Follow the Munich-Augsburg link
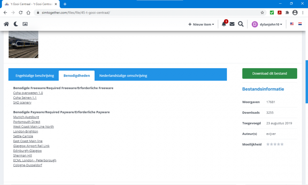This screenshot has height=185, width=308. (26, 117)
